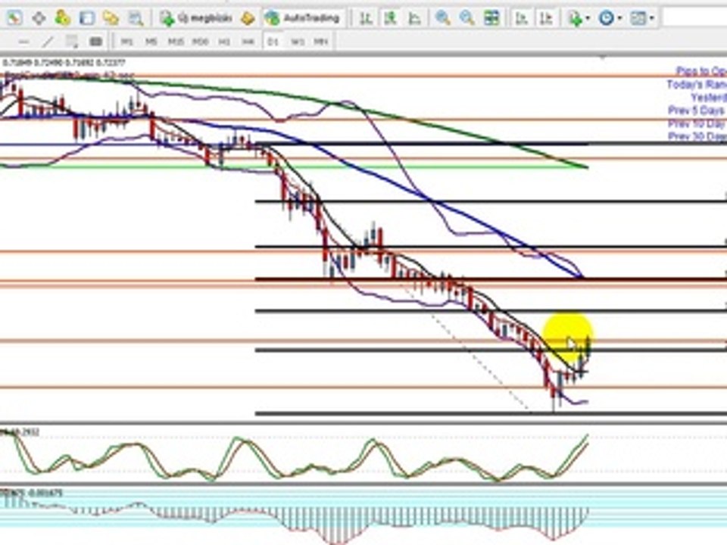Open the Data Window crosshair icon
The height and width of the screenshot is (545, 727).
[39, 18]
